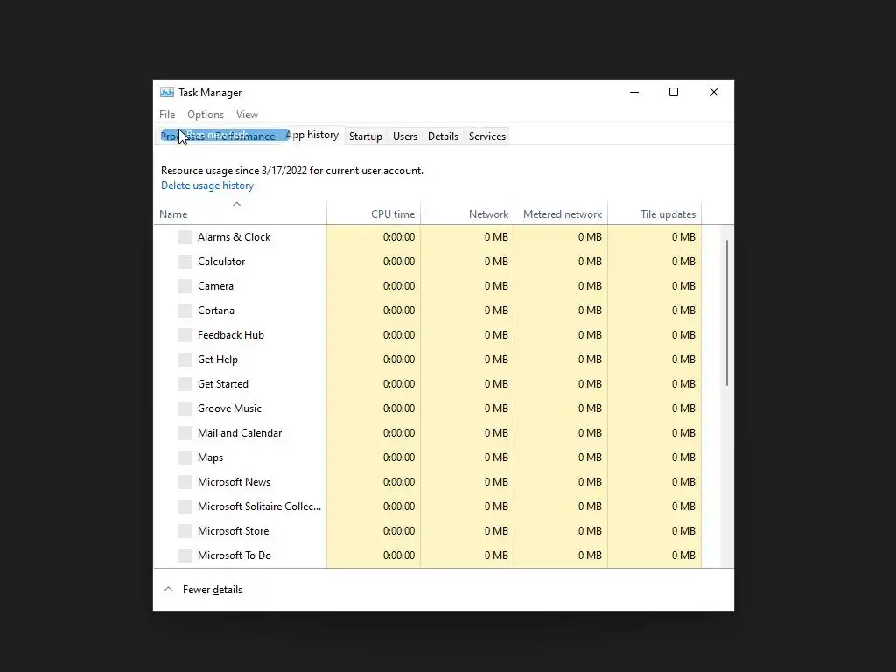Sort by the Metered network column header
The width and height of the screenshot is (896, 672).
click(561, 213)
